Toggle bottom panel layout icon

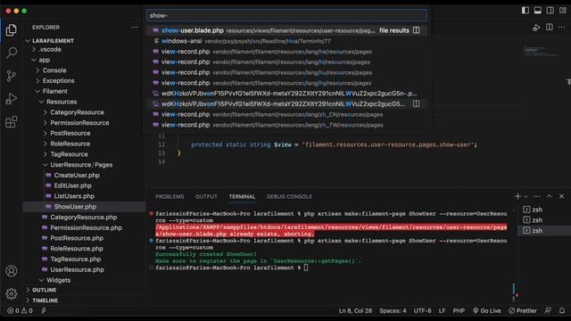537,10
